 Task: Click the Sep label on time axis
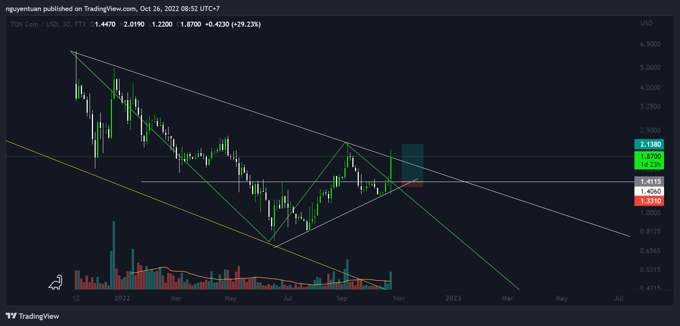pyautogui.click(x=342, y=298)
